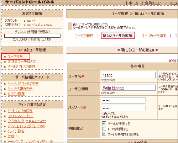
Task: Switch to ユーザの管理 tab
Action: coord(84,36)
